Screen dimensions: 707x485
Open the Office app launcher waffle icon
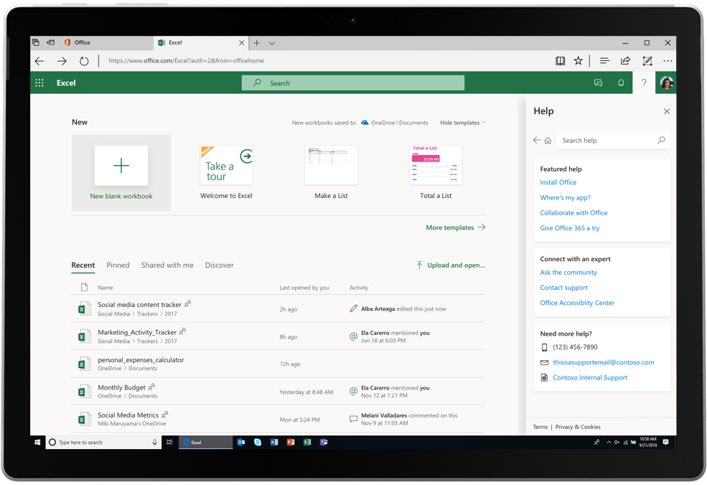tap(39, 83)
